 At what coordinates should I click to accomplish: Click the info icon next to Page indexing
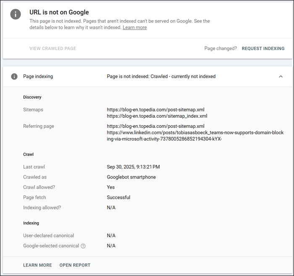tap(14, 77)
